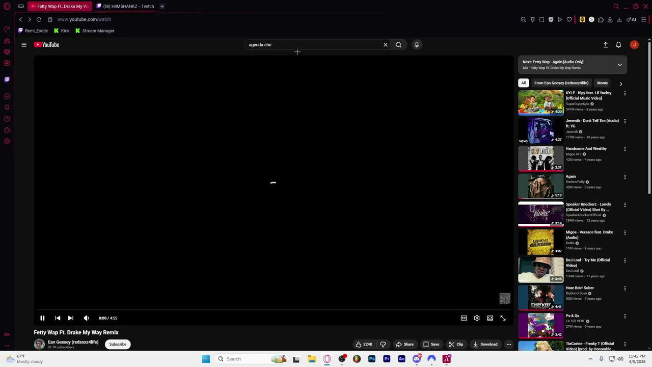Open KYLE iSpy video thumbnail

[541, 102]
